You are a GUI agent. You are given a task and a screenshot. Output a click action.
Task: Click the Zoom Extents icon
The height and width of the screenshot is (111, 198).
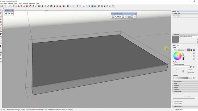pos(51,6)
